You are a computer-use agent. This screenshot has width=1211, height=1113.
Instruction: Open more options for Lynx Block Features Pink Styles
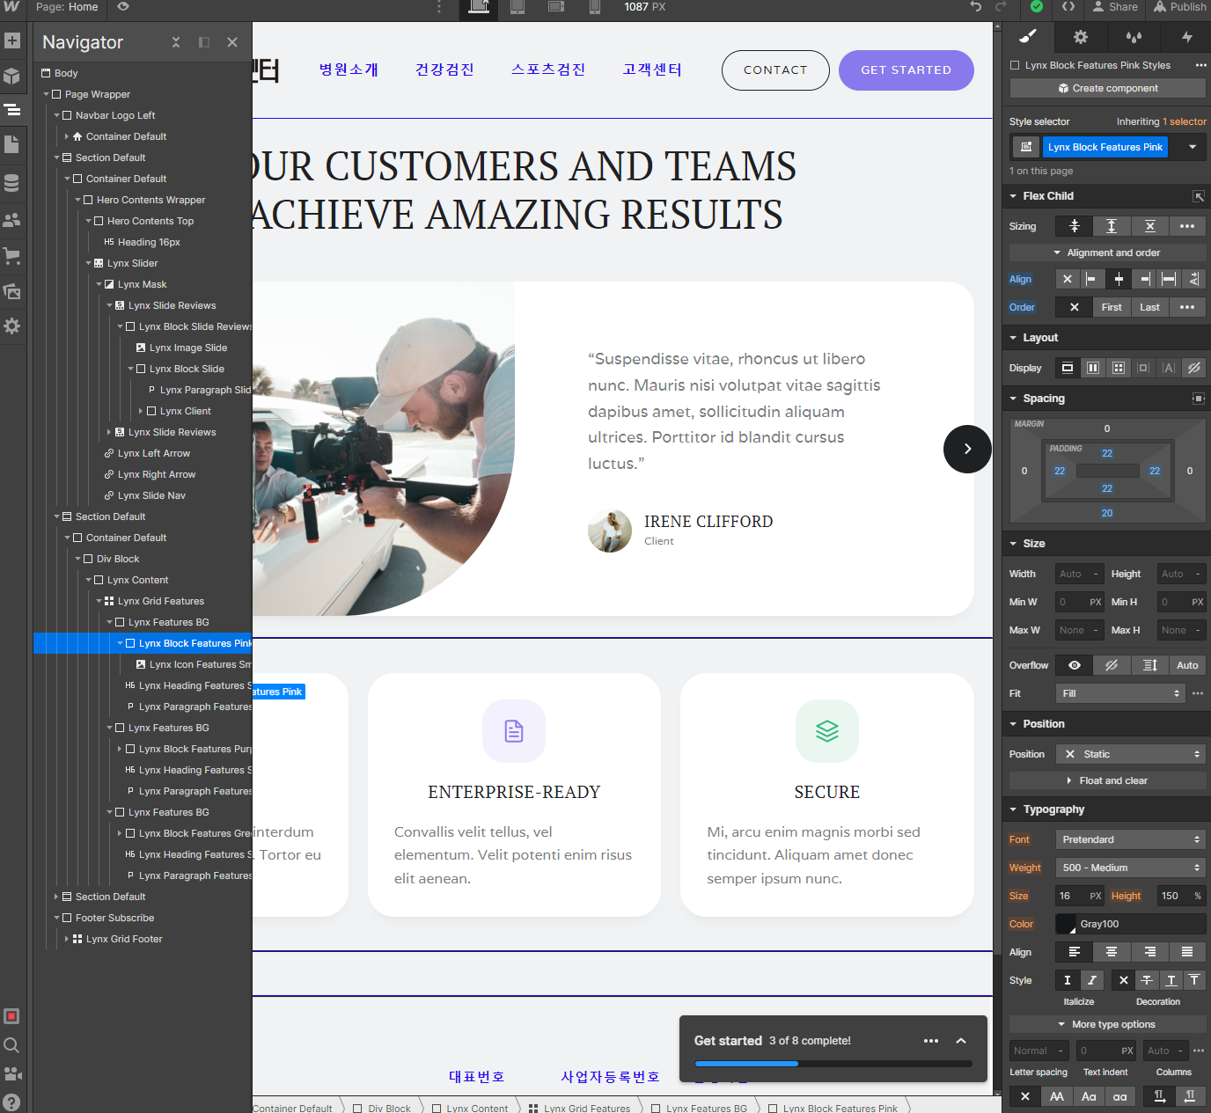1200,65
